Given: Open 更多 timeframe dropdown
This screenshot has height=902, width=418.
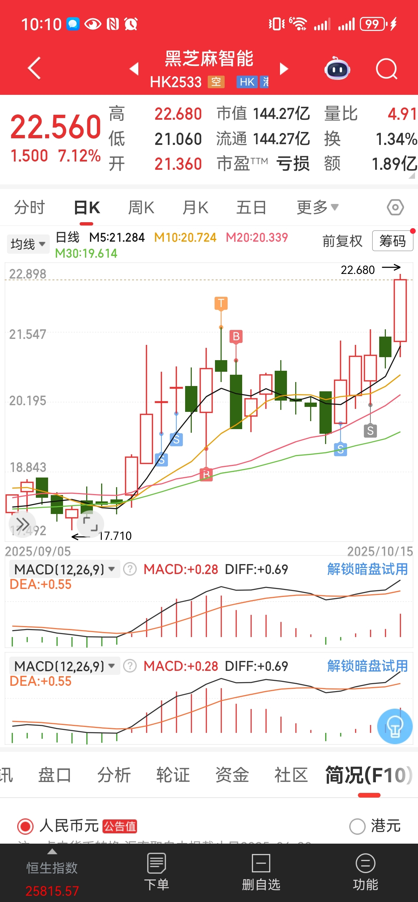Looking at the screenshot, I should (318, 207).
